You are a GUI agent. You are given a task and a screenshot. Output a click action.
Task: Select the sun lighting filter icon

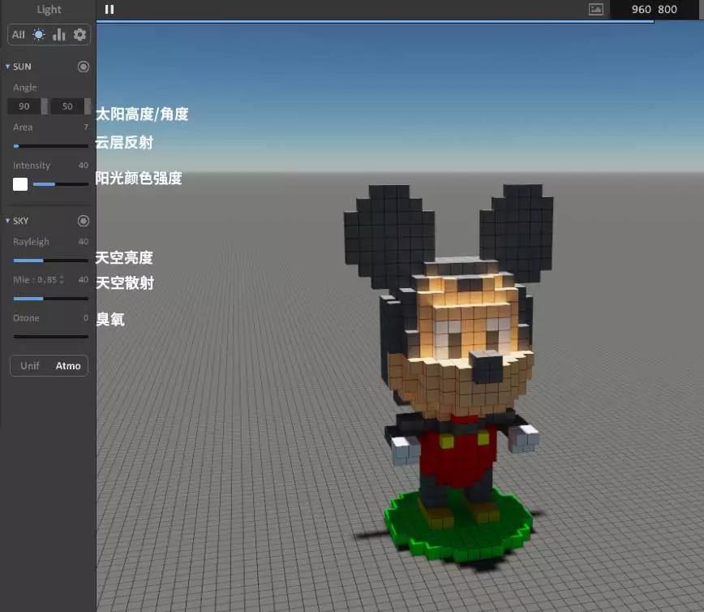[39, 35]
